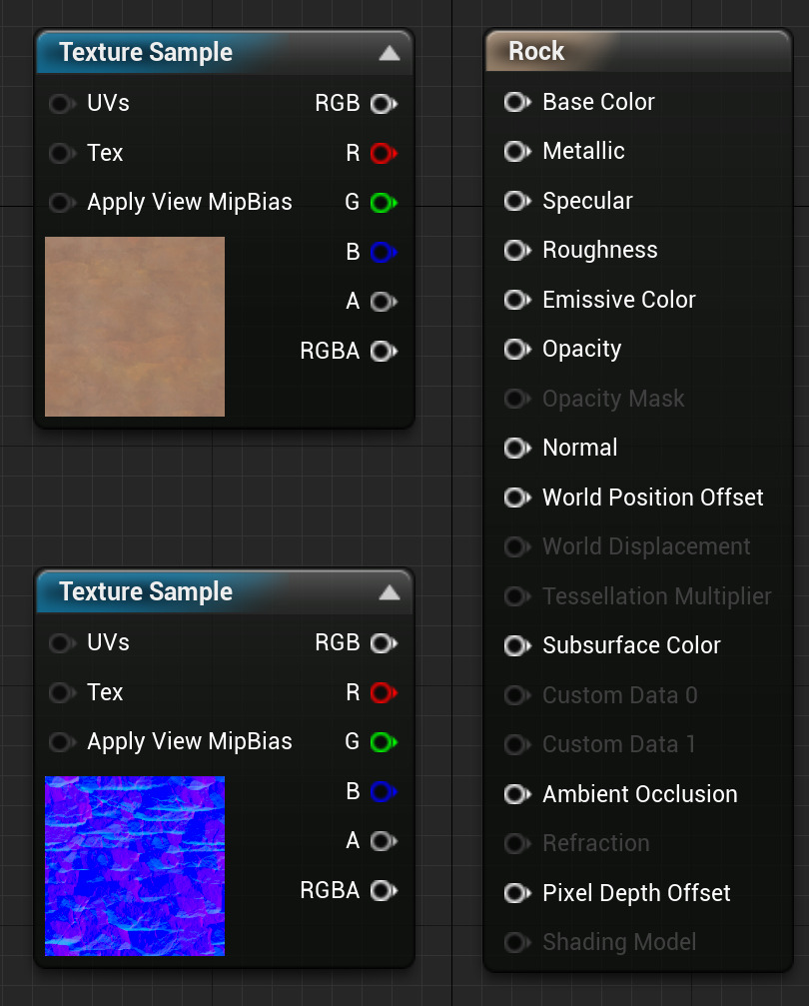Click the Normal input pin on the Rock node
Viewport: 809px width, 1006px height.
click(x=516, y=448)
